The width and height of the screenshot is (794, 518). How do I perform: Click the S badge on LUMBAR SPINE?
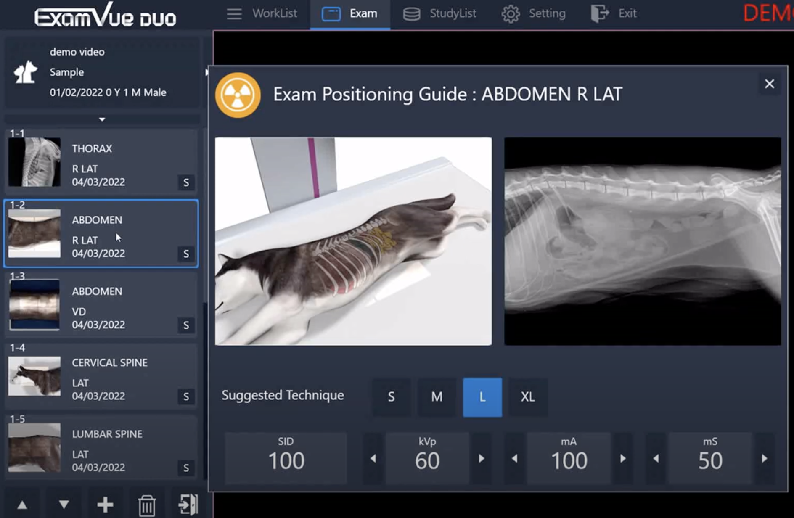pos(186,468)
